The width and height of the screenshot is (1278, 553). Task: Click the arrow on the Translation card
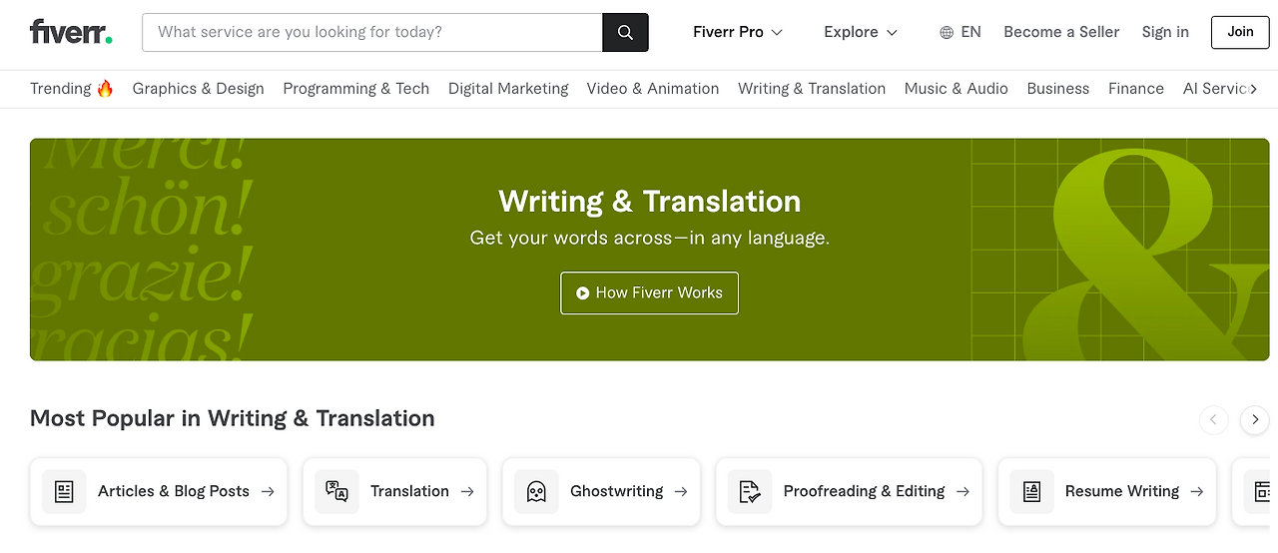tap(467, 491)
